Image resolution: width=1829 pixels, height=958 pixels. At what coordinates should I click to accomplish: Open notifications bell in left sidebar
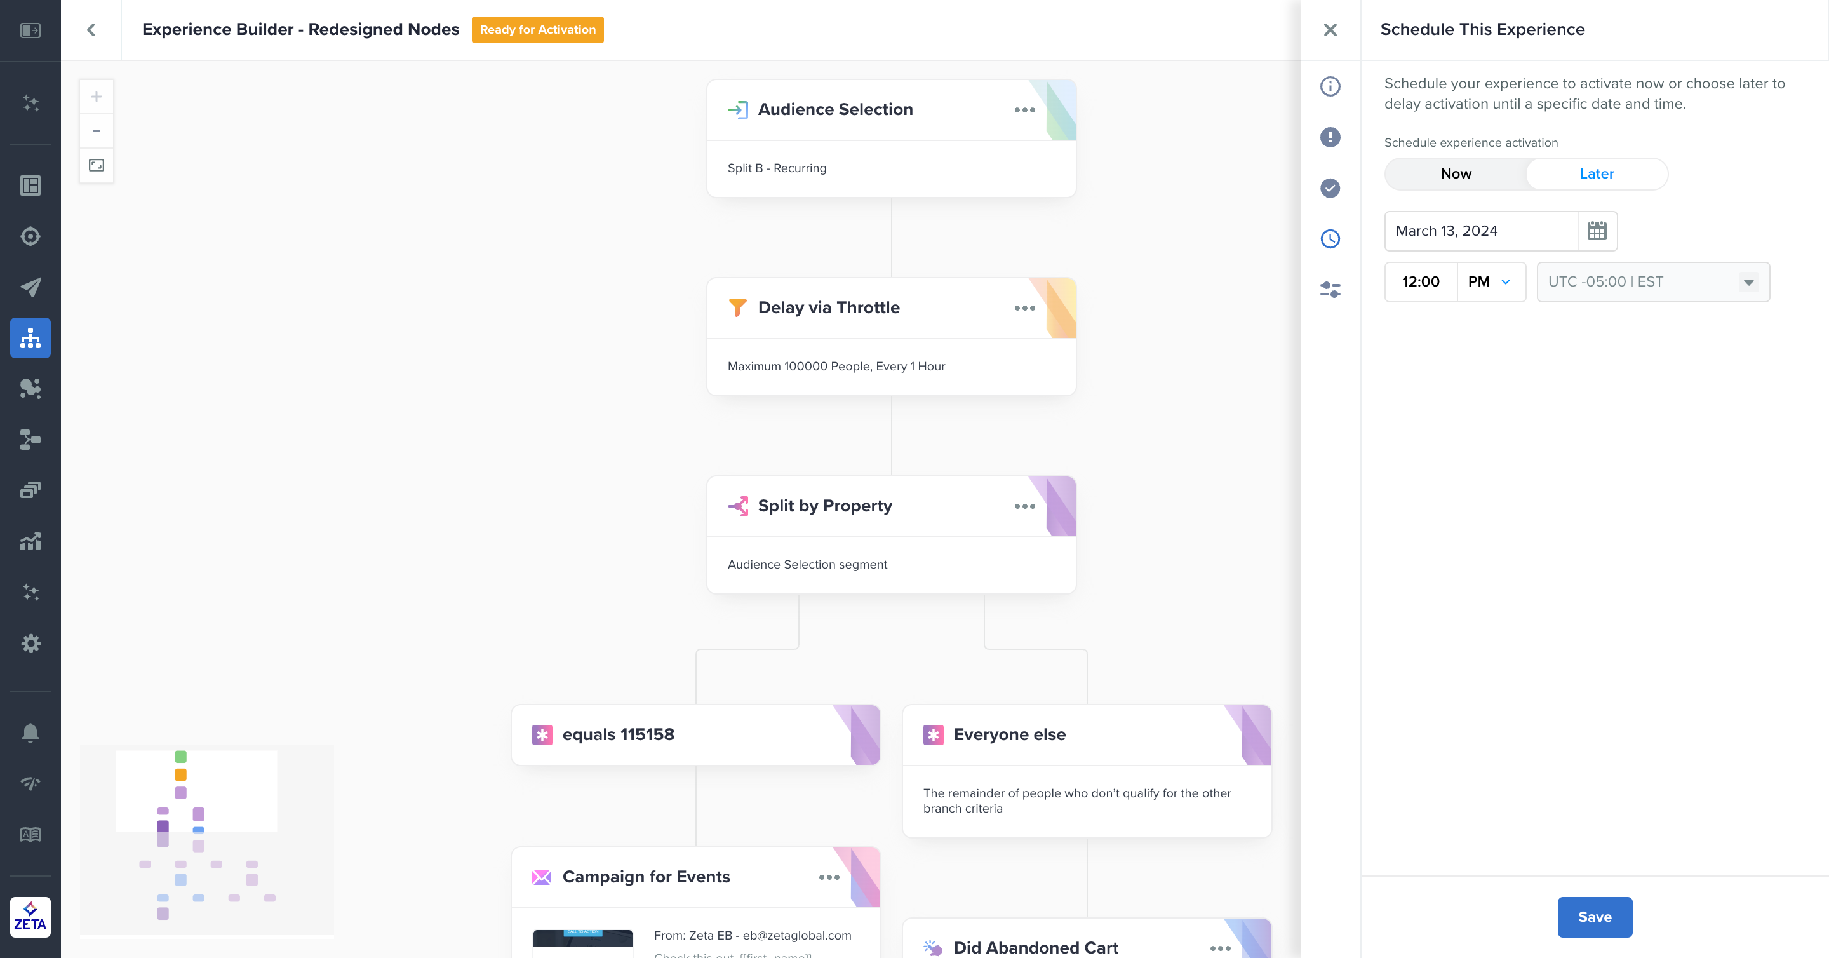coord(30,732)
